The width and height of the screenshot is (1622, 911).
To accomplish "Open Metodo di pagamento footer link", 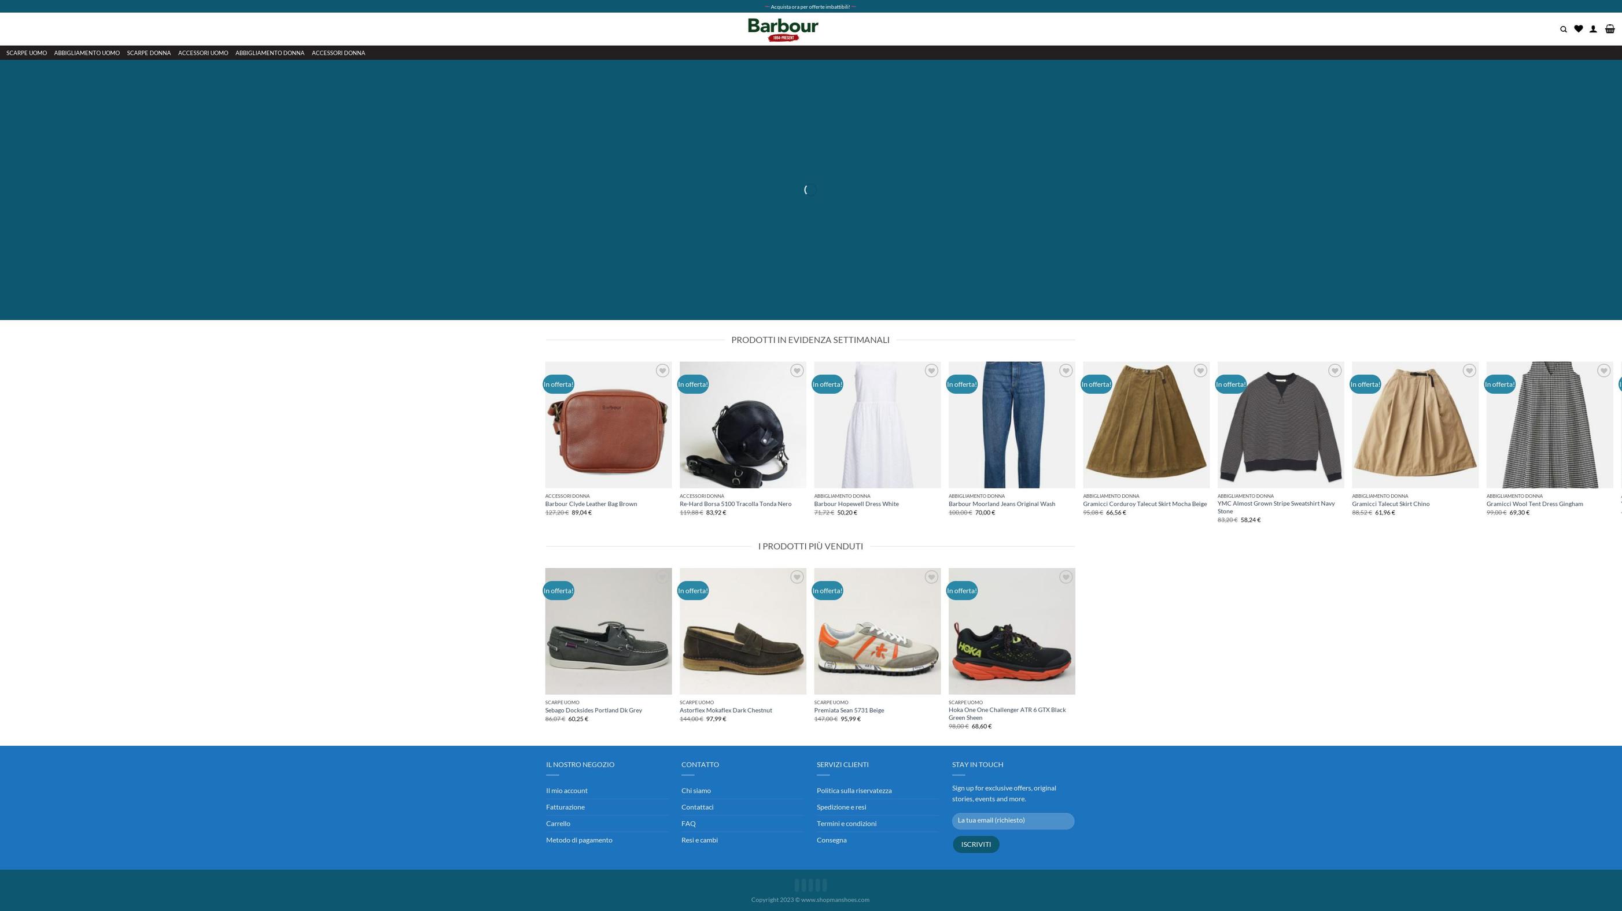I will (x=578, y=840).
